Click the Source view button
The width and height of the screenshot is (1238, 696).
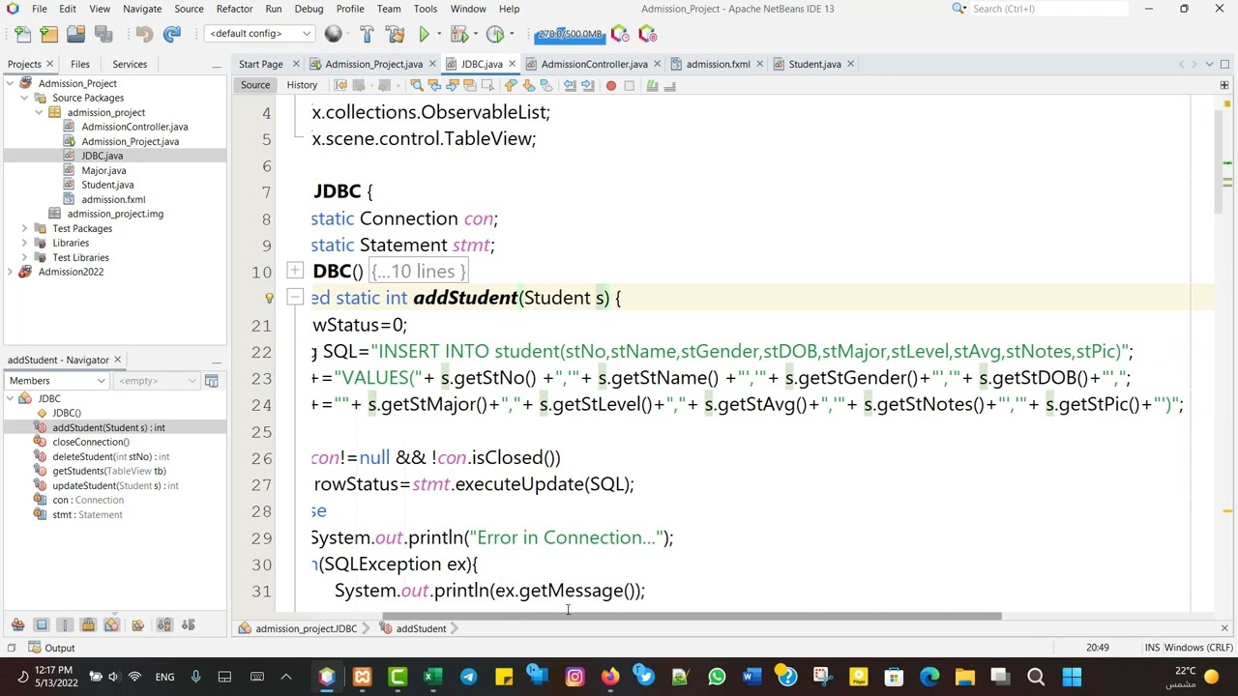pyautogui.click(x=255, y=85)
